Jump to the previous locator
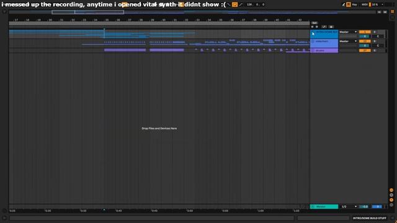 click(x=312, y=27)
